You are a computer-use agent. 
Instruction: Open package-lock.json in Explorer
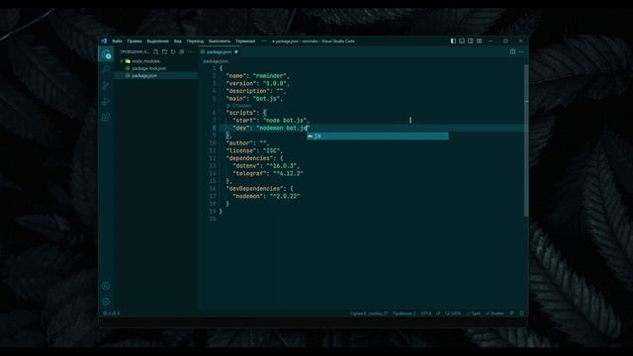point(148,68)
